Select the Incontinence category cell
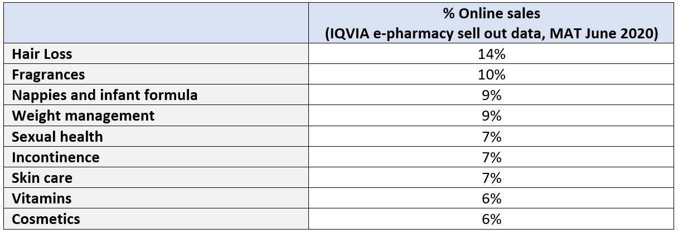Viewport: 678px width, 234px height. coord(56,157)
